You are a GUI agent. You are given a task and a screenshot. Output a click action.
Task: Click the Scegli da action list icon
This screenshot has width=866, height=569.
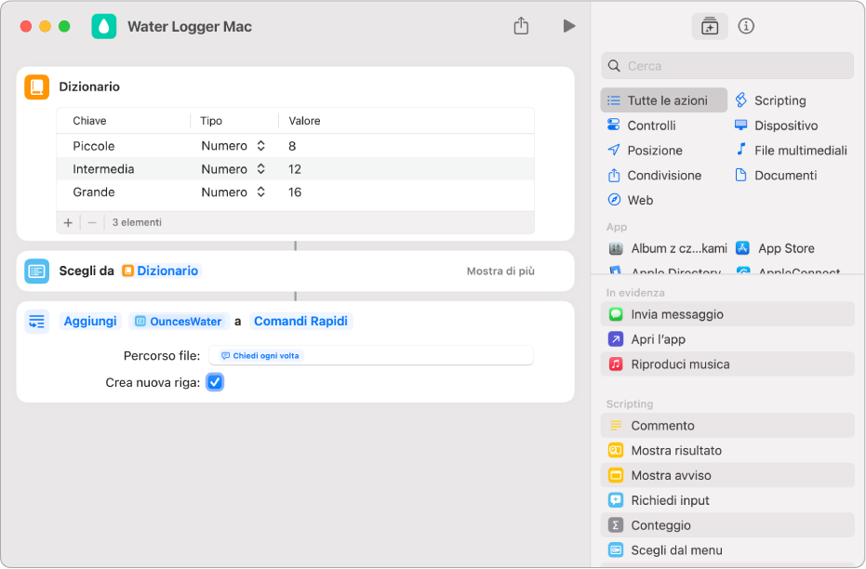point(37,271)
